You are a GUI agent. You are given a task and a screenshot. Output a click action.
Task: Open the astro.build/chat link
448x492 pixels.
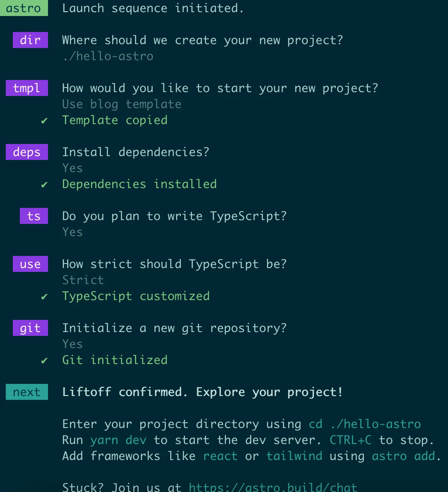click(273, 487)
